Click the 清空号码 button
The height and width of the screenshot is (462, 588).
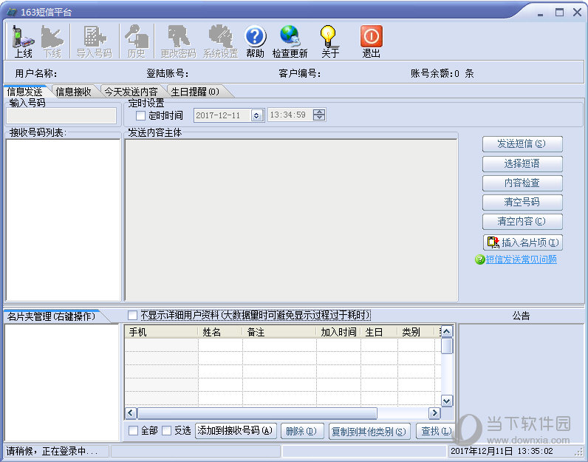coord(522,202)
